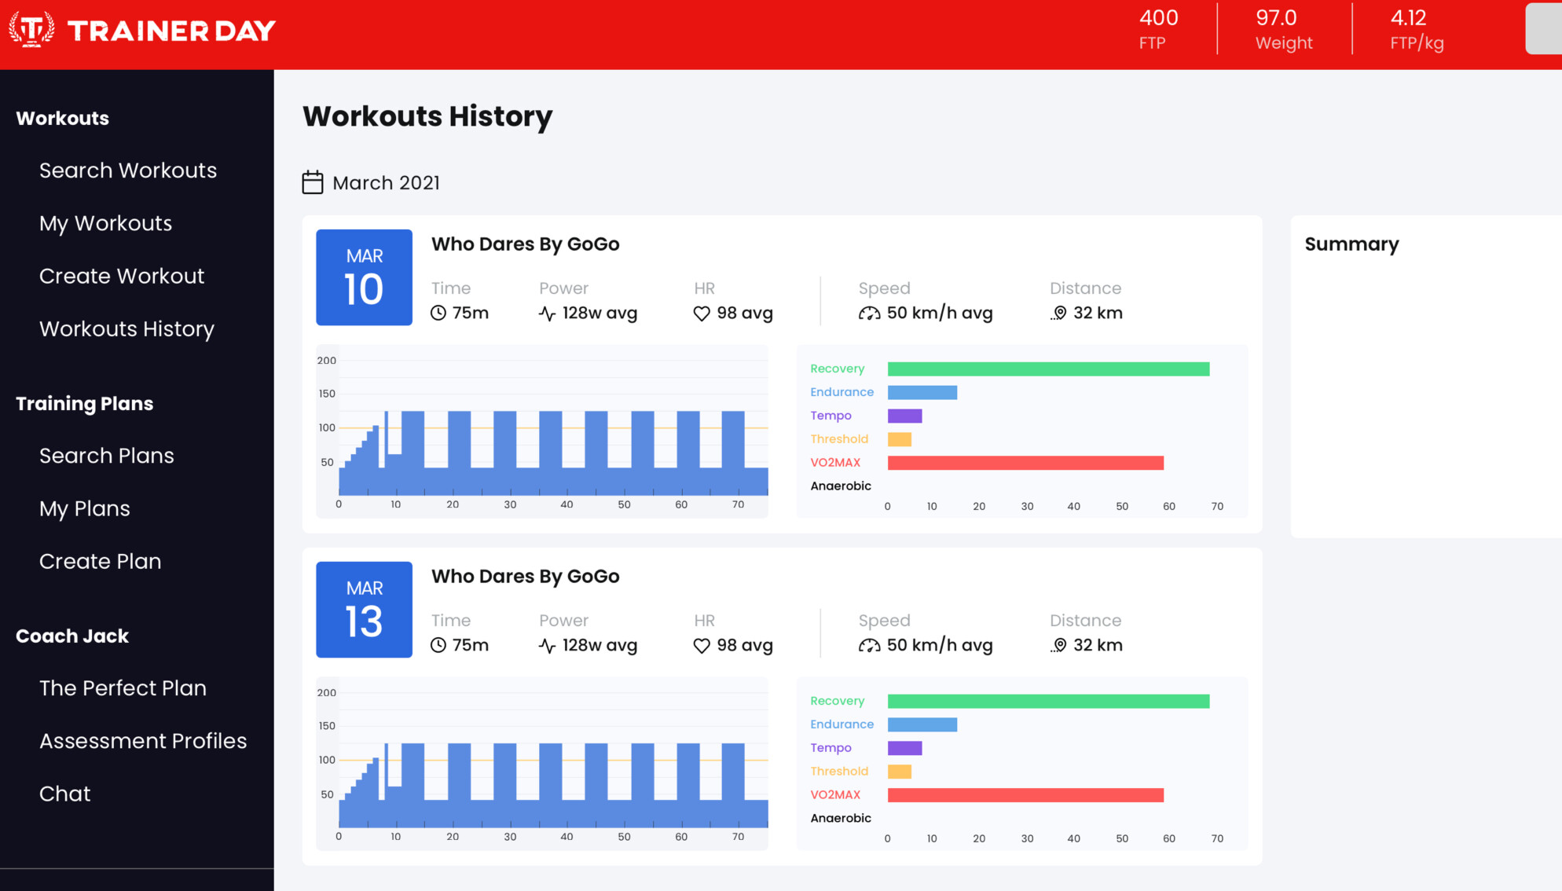Viewport: 1562px width, 891px height.
Task: Click the Workouts section heading
Action: tap(63, 118)
